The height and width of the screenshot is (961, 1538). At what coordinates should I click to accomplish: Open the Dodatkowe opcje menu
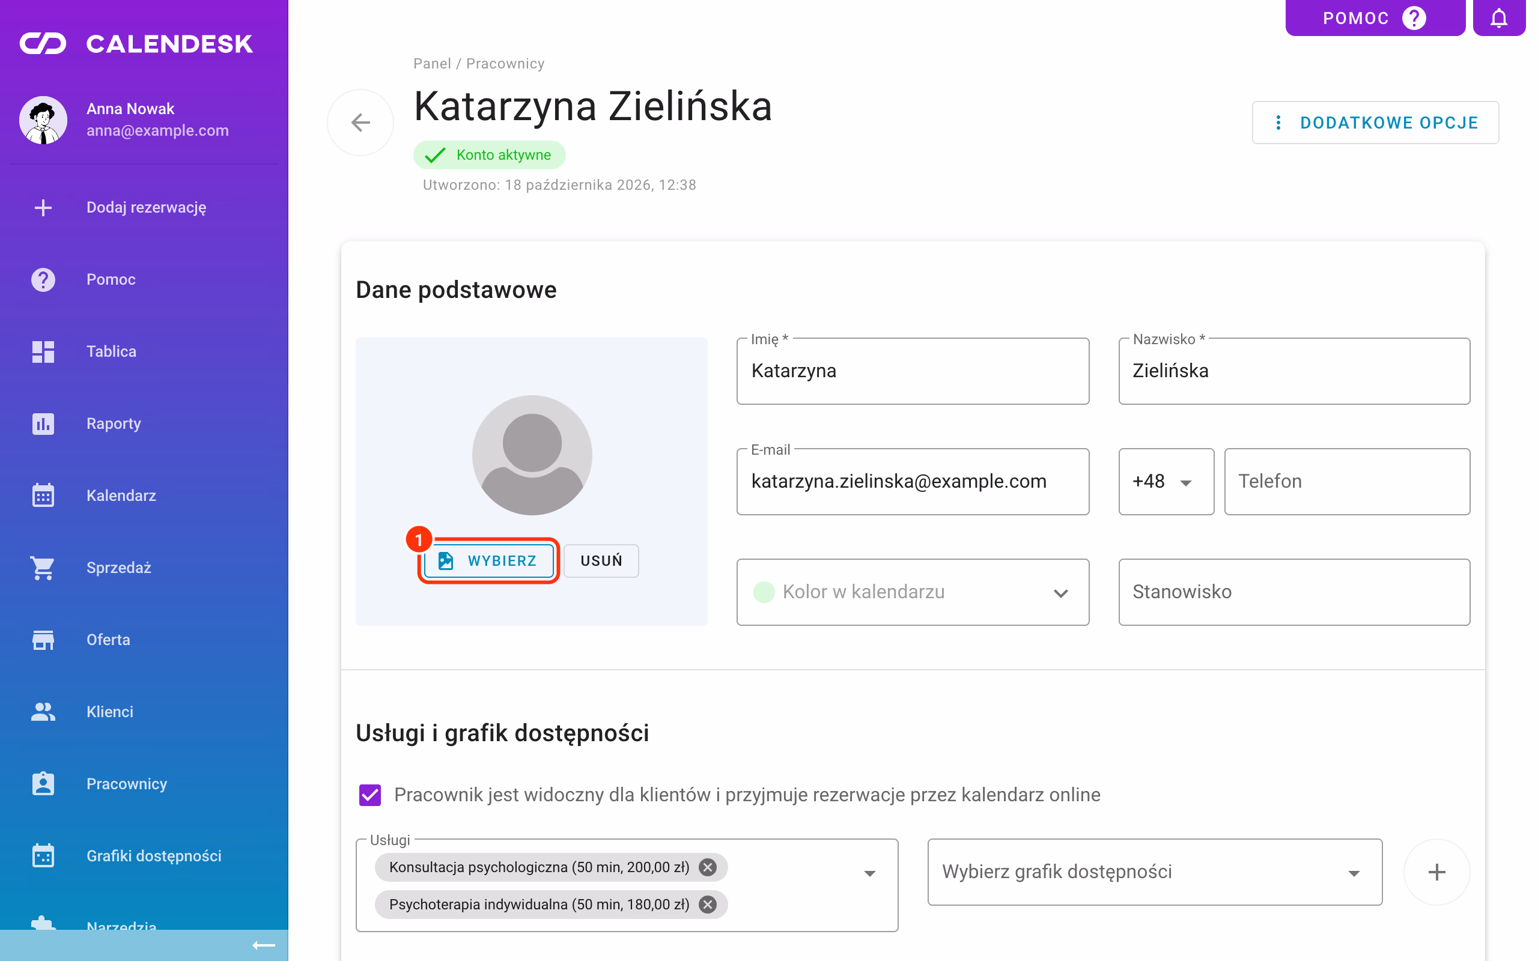(x=1375, y=123)
